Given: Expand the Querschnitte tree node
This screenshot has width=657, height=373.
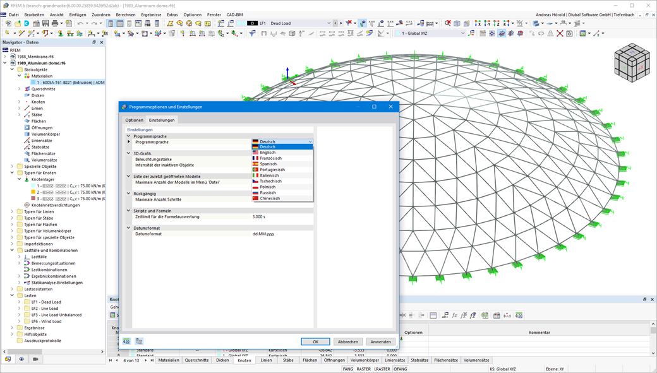Looking at the screenshot, I should (20, 89).
